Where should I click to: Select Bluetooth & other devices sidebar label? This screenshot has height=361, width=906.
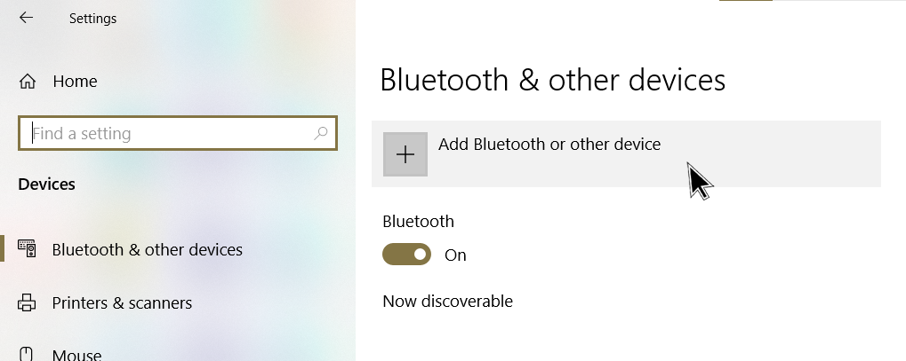click(x=147, y=250)
